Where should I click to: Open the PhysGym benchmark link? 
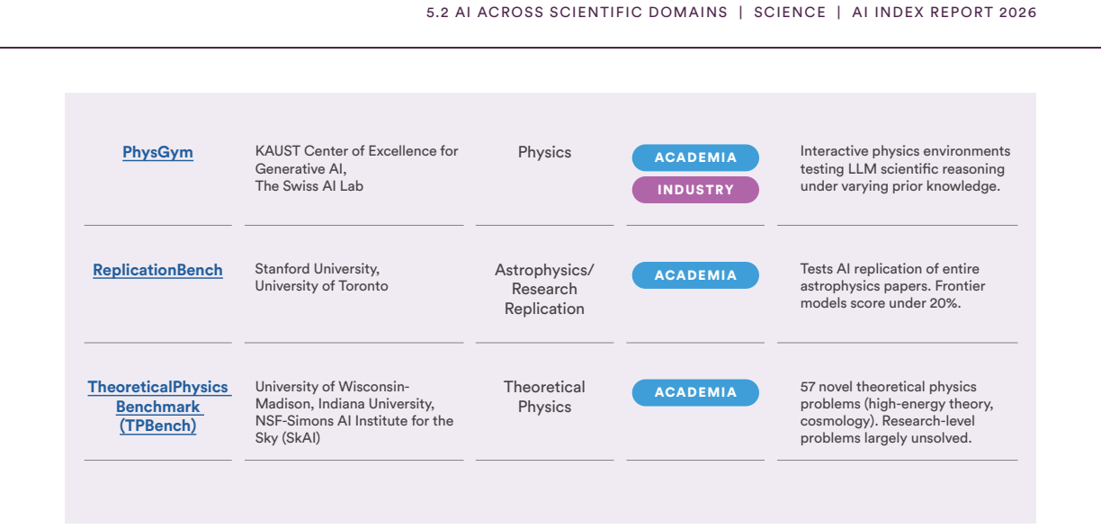coord(157,152)
